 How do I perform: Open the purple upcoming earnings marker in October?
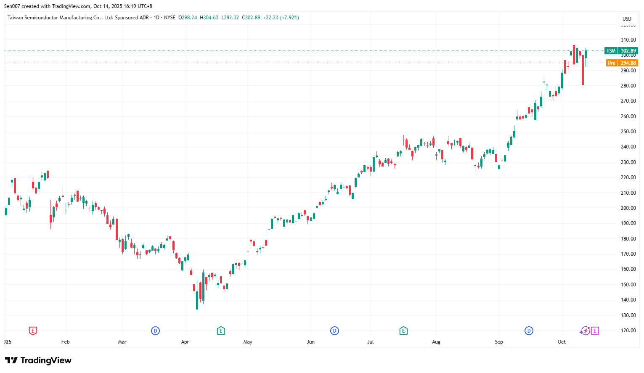(595, 331)
